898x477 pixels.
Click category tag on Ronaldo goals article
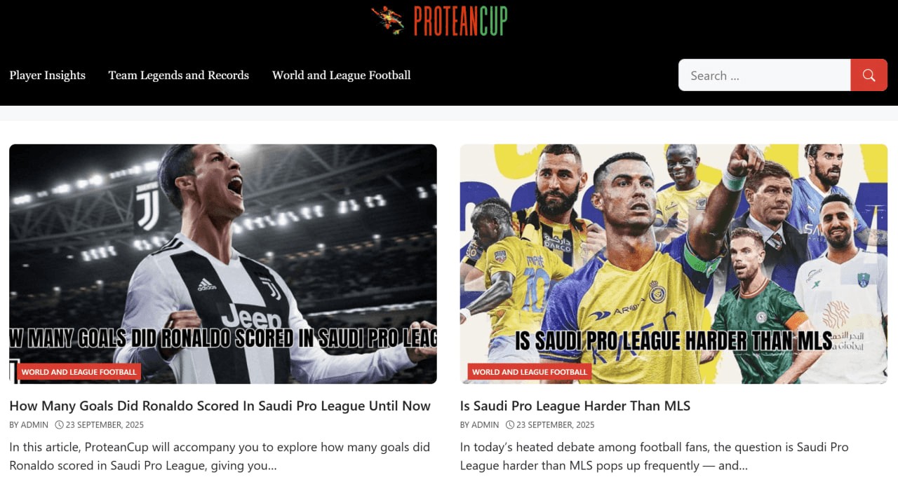tap(79, 372)
